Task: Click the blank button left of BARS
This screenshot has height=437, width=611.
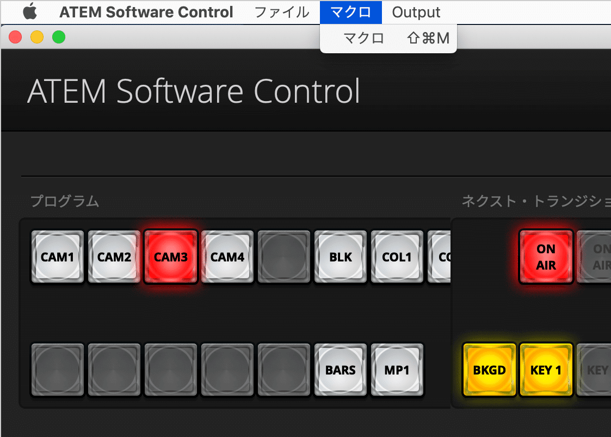Action: 283,370
